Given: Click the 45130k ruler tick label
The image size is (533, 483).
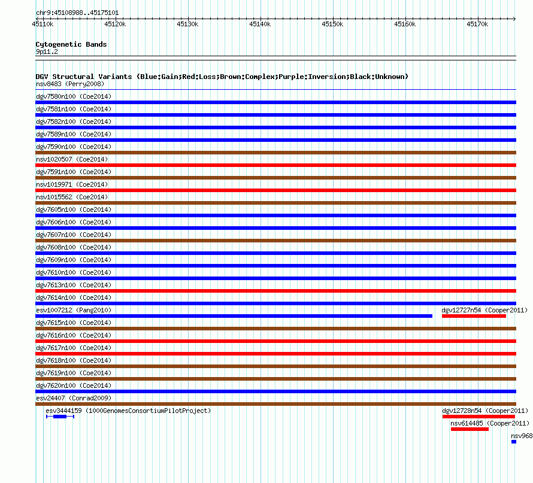Looking at the screenshot, I should point(187,24).
